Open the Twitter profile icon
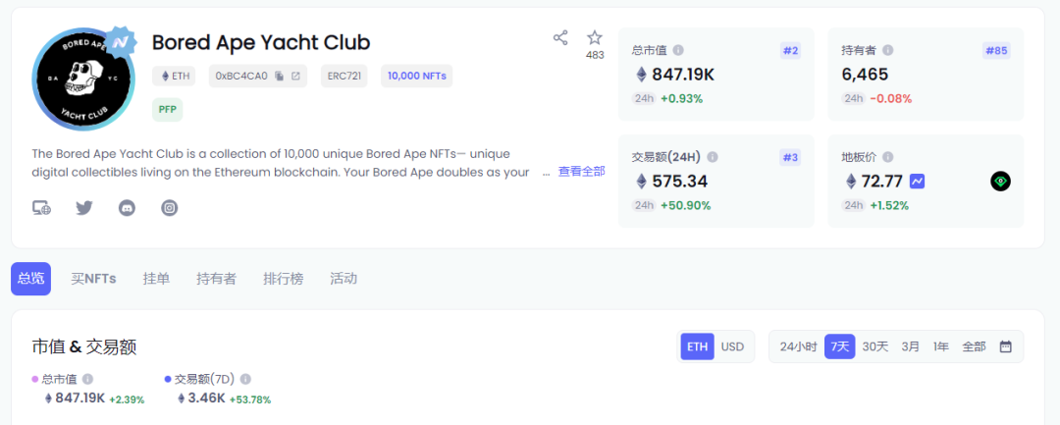This screenshot has width=1060, height=425. [83, 208]
